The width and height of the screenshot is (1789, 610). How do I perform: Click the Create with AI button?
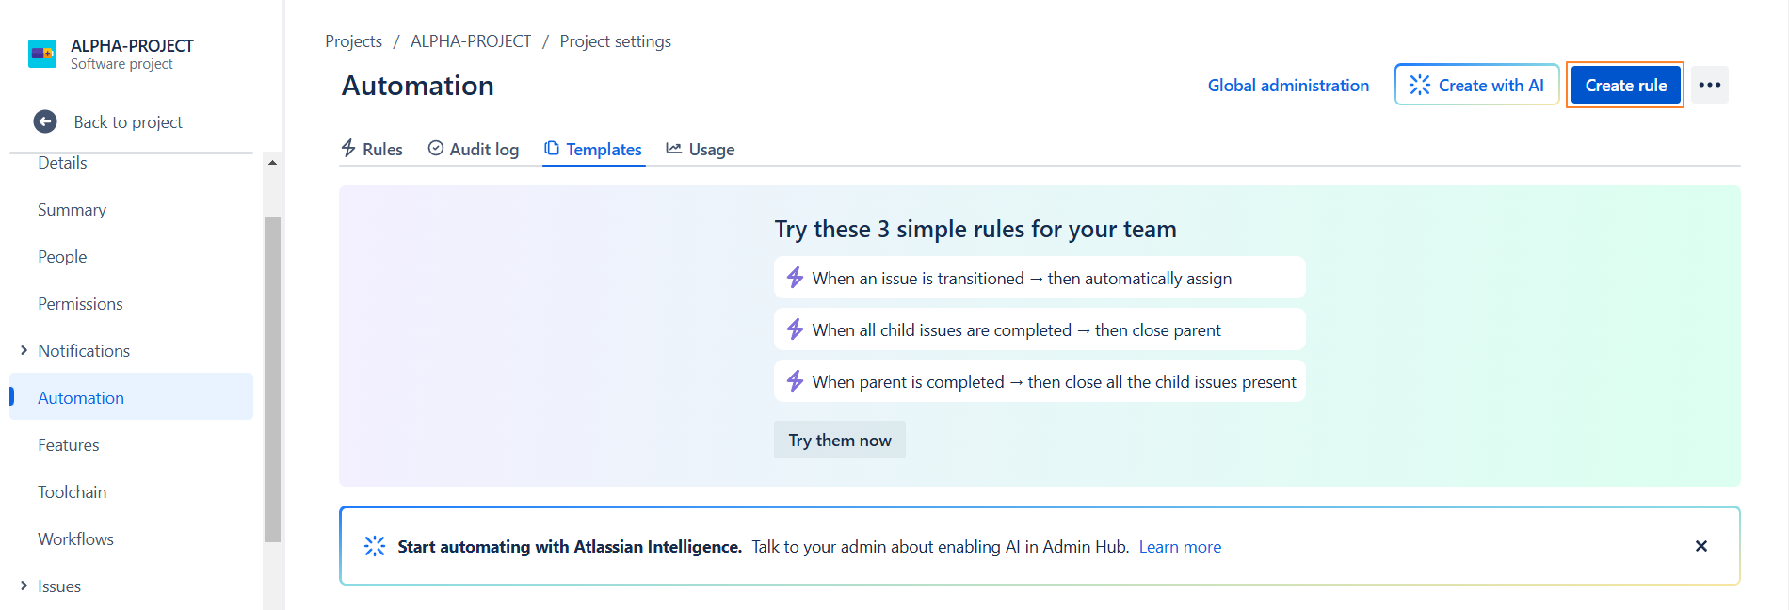(1476, 85)
